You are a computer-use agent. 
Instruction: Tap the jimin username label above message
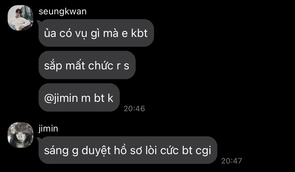coord(48,129)
